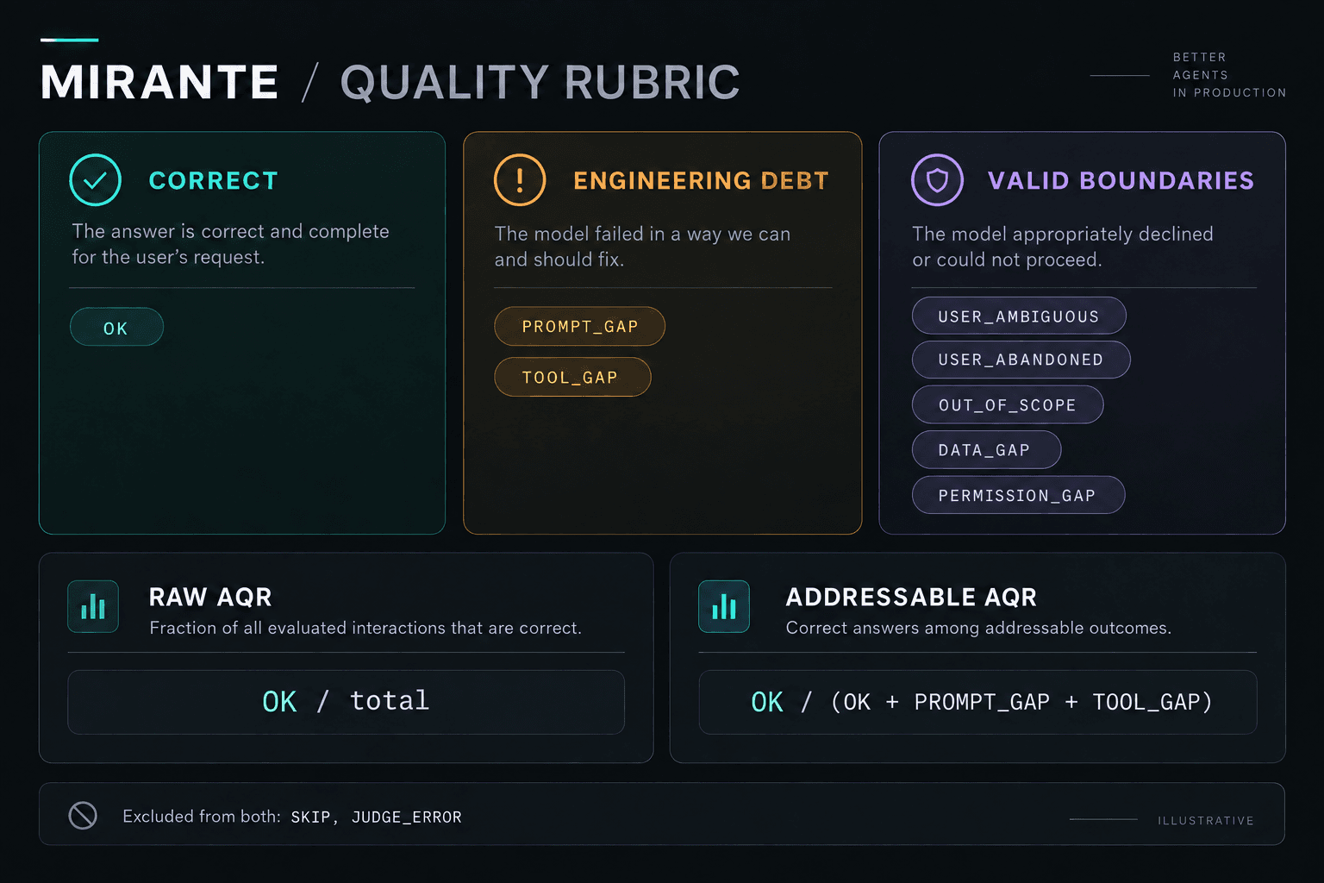The width and height of the screenshot is (1324, 883).
Task: Click the purple shield icon for Valid Boundaries
Action: [x=937, y=180]
